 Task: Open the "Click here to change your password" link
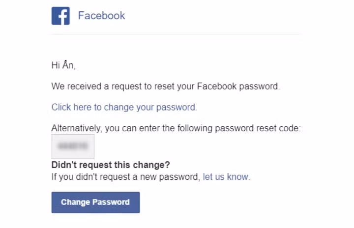[123, 107]
